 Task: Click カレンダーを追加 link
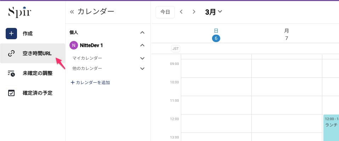90,82
